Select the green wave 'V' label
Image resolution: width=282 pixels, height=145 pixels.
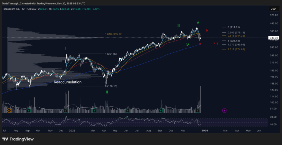tap(198, 22)
